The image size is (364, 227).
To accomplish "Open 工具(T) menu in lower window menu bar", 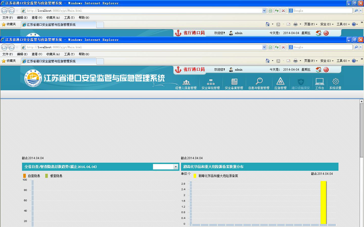I will [x=69, y=54].
